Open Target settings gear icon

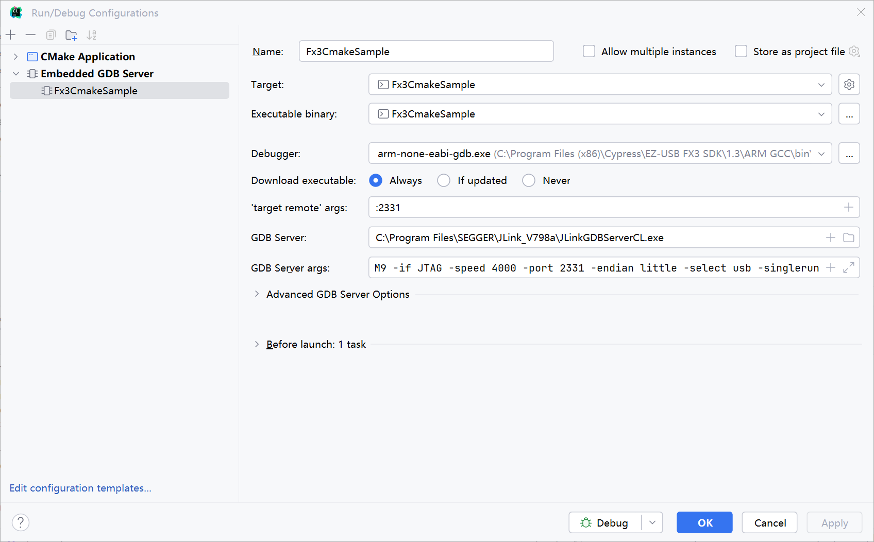849,84
